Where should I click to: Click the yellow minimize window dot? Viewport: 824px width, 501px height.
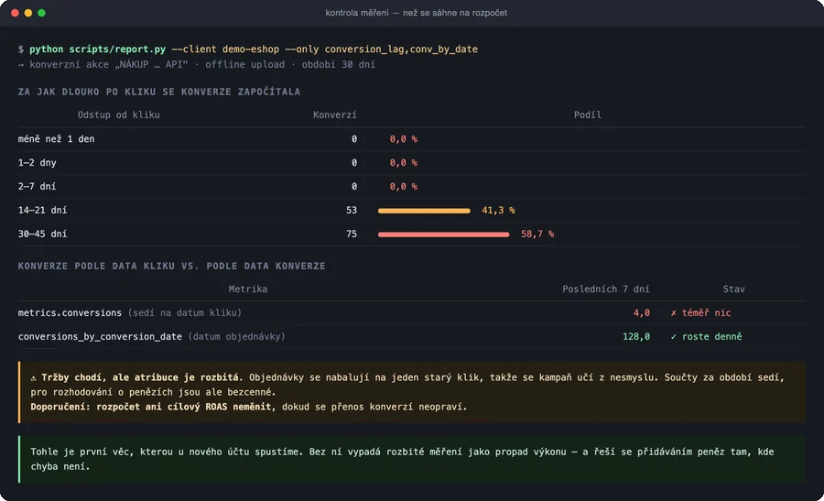(28, 13)
